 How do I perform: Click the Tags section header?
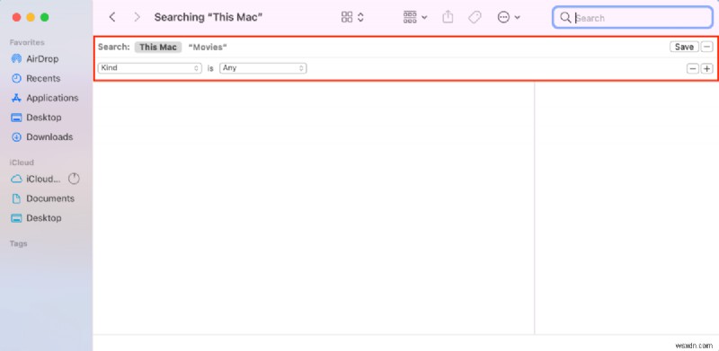[18, 244]
